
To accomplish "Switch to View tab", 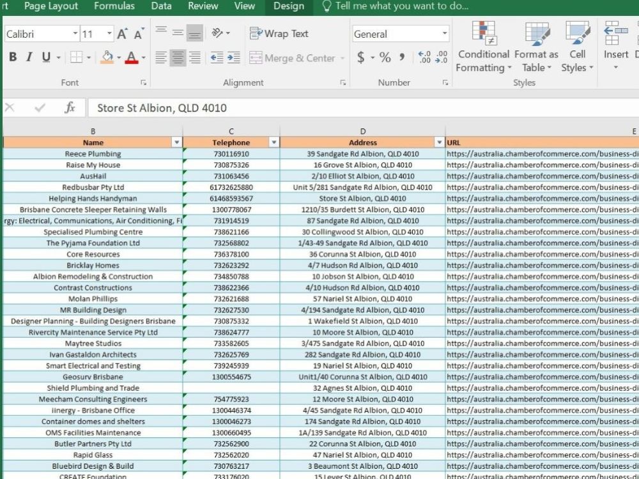I will [x=245, y=6].
